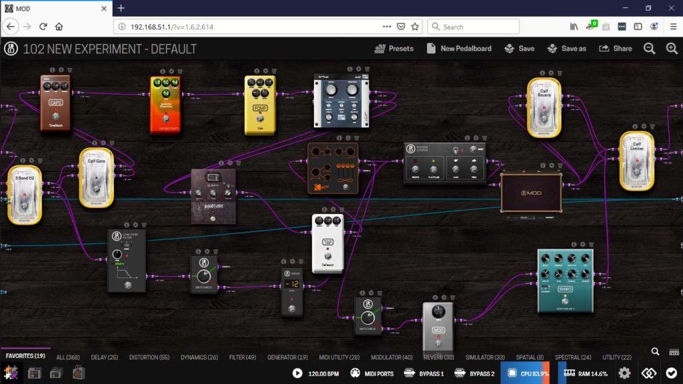Open settings gear above the Calf Reverb pedal

pyautogui.click(x=551, y=73)
